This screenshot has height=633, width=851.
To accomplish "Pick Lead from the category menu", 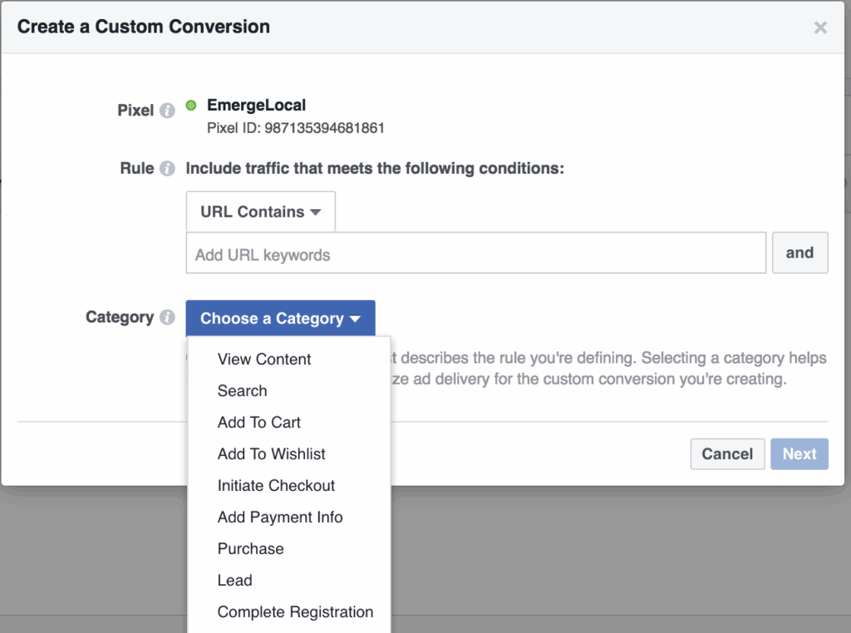I will (x=235, y=580).
